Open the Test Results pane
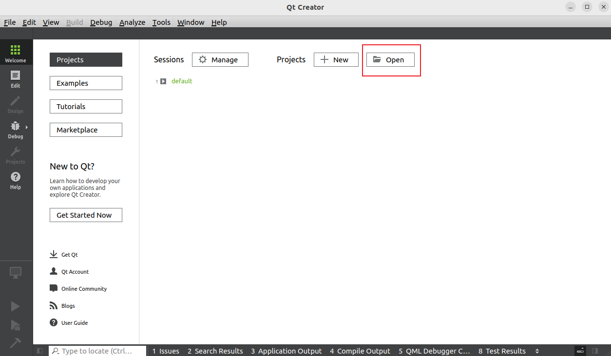Image resolution: width=611 pixels, height=356 pixels. [502, 351]
